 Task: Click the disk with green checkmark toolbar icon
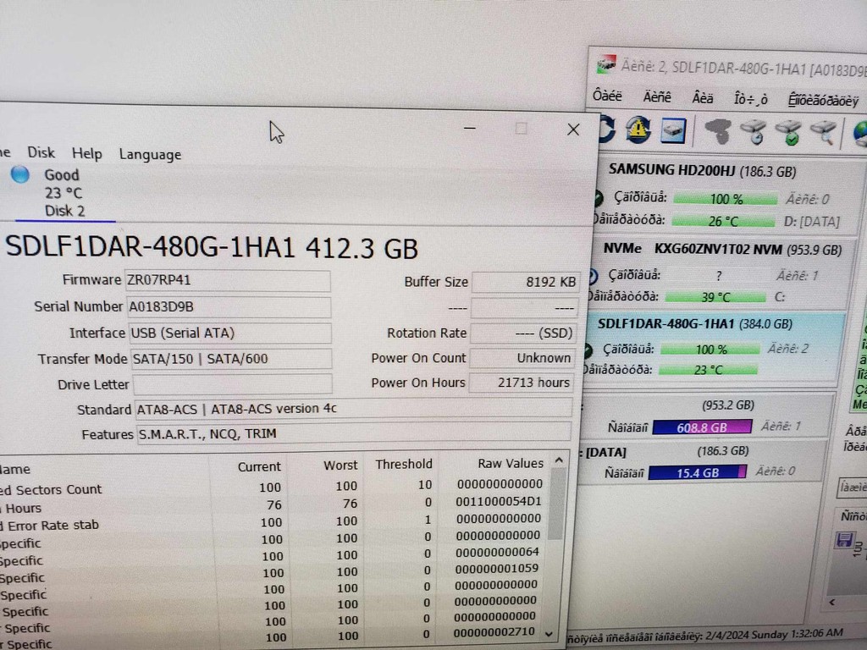788,134
